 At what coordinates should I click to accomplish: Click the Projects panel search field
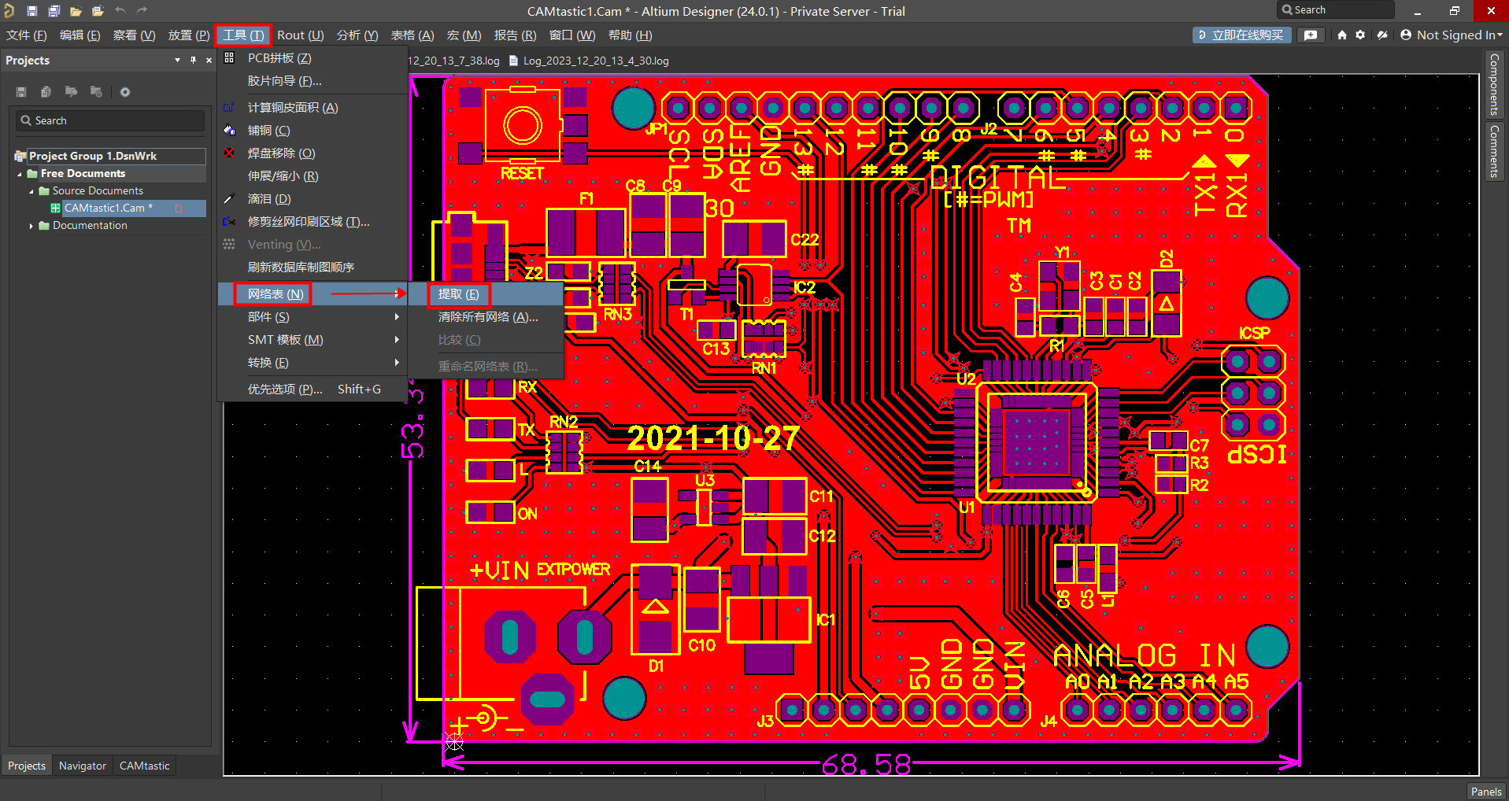110,120
